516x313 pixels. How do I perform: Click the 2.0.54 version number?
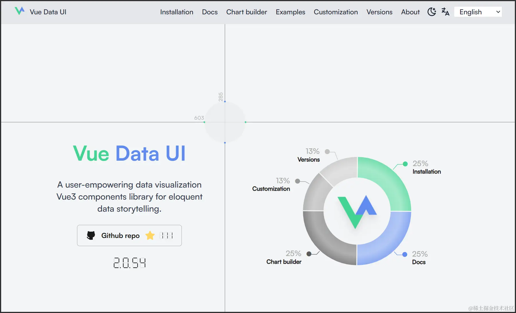[x=129, y=263]
